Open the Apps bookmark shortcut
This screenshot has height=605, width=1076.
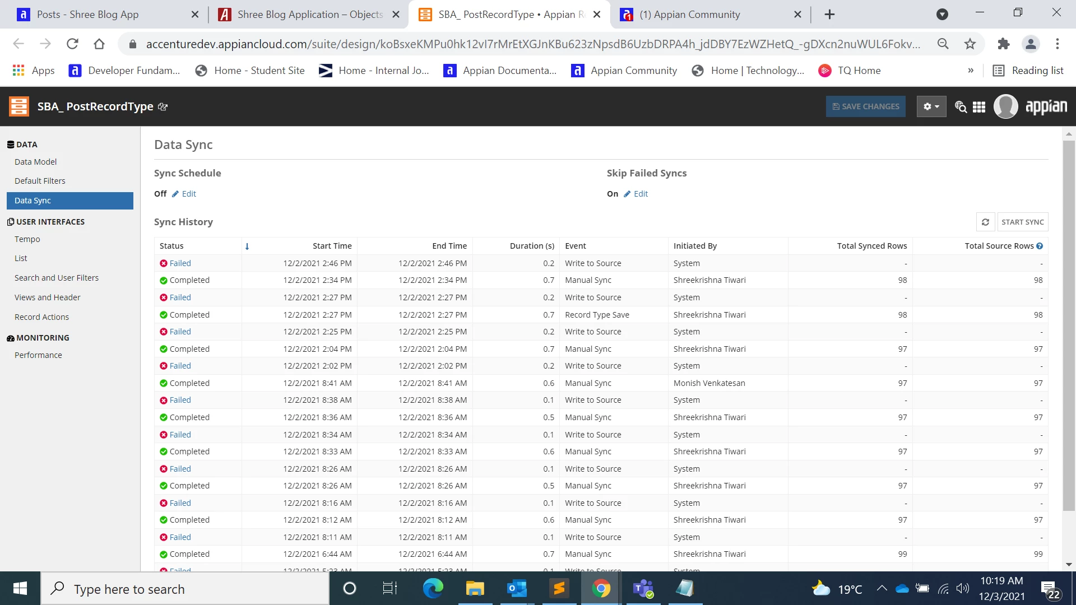pyautogui.click(x=34, y=71)
